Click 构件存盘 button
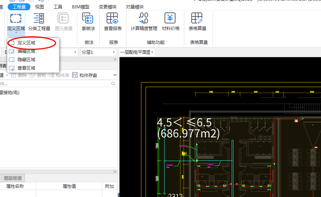321x197 pixels. 85,75
